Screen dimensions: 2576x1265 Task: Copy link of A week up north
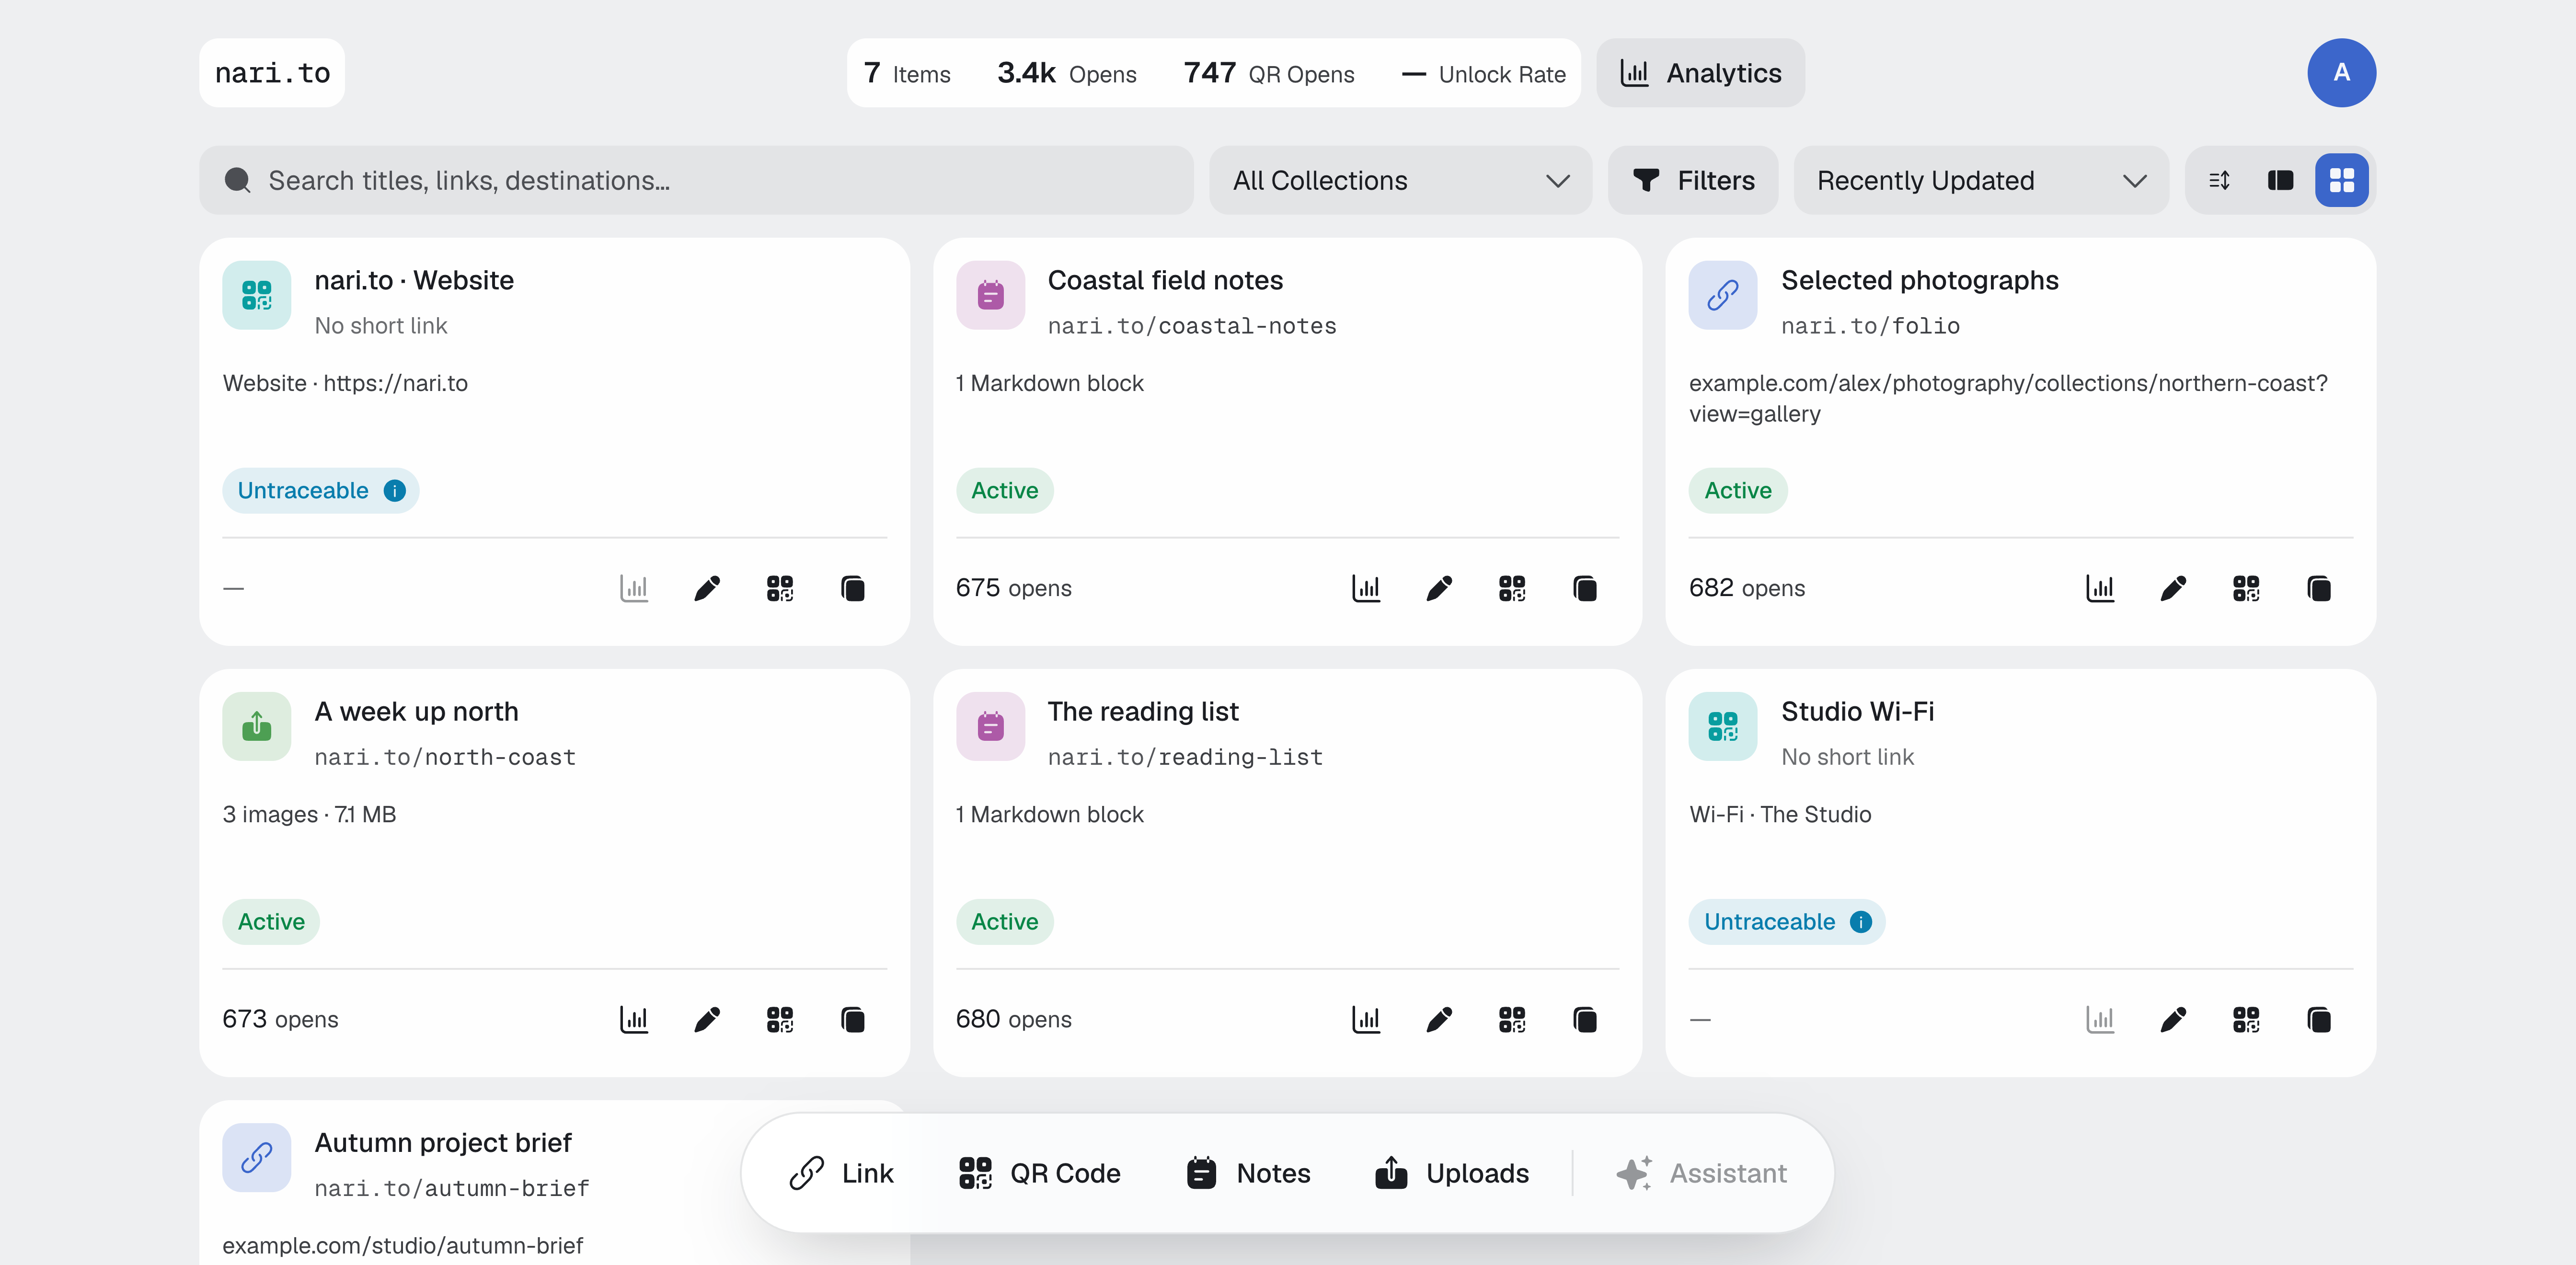click(x=853, y=1019)
